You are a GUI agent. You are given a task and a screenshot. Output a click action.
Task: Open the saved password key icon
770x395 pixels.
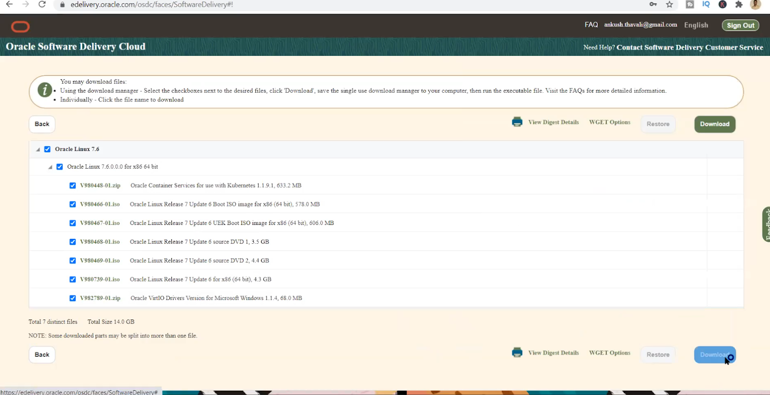(x=653, y=4)
